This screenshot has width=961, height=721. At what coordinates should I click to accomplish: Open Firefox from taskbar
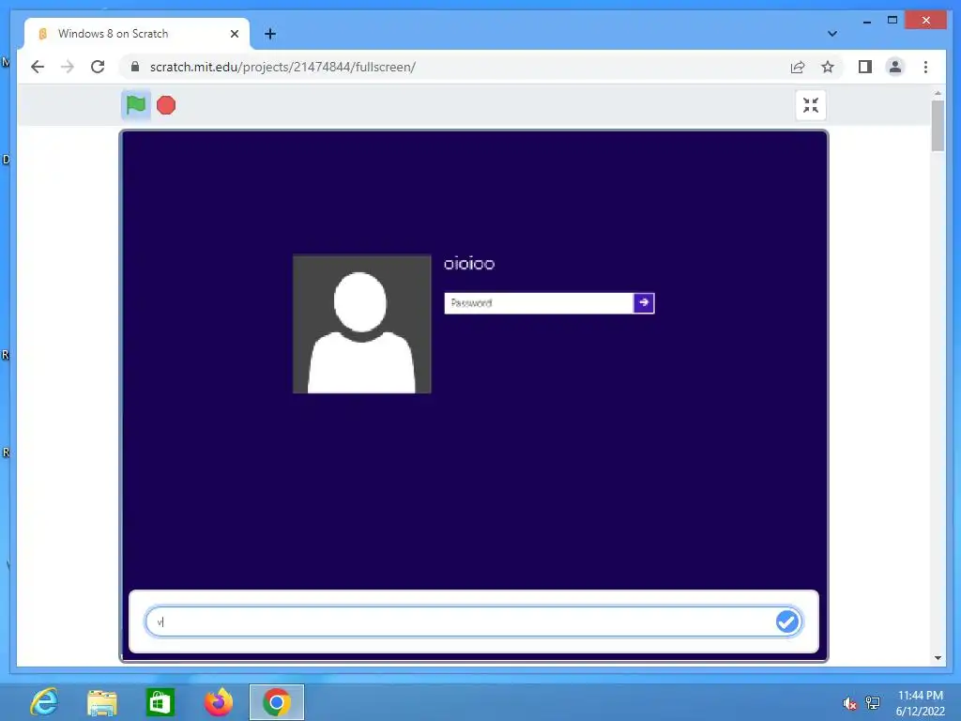[x=218, y=702]
